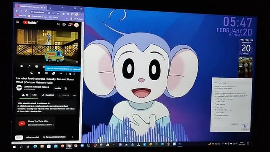The height and width of the screenshot is (152, 270).
Task: Toggle the subscription notification bell beside Iscritto
Action: click(66, 88)
